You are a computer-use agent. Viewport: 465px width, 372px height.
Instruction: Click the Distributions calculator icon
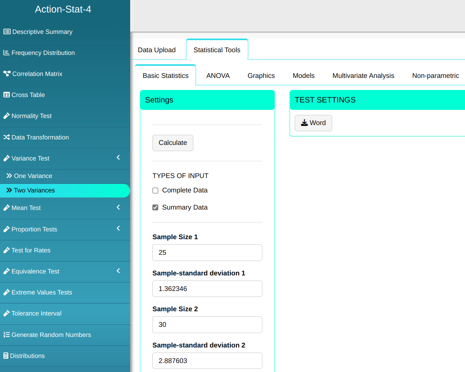point(6,356)
